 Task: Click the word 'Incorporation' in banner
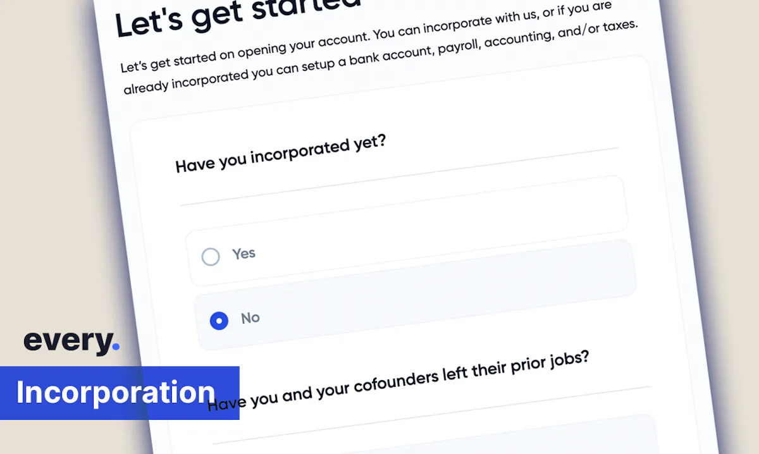click(116, 393)
